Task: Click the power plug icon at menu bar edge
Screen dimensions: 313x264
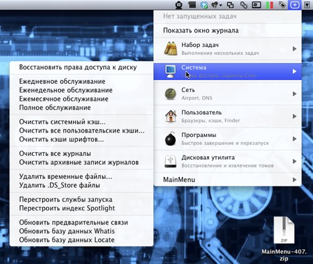Action: coord(307,5)
